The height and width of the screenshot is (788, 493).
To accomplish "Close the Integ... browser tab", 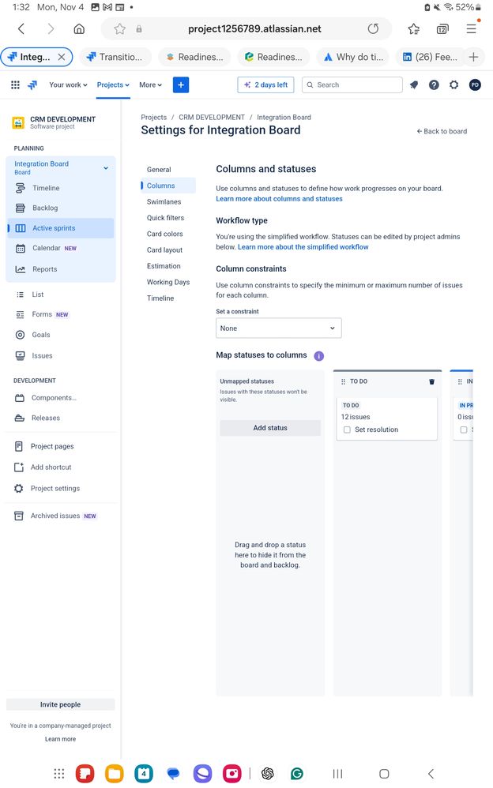I will 62,57.
